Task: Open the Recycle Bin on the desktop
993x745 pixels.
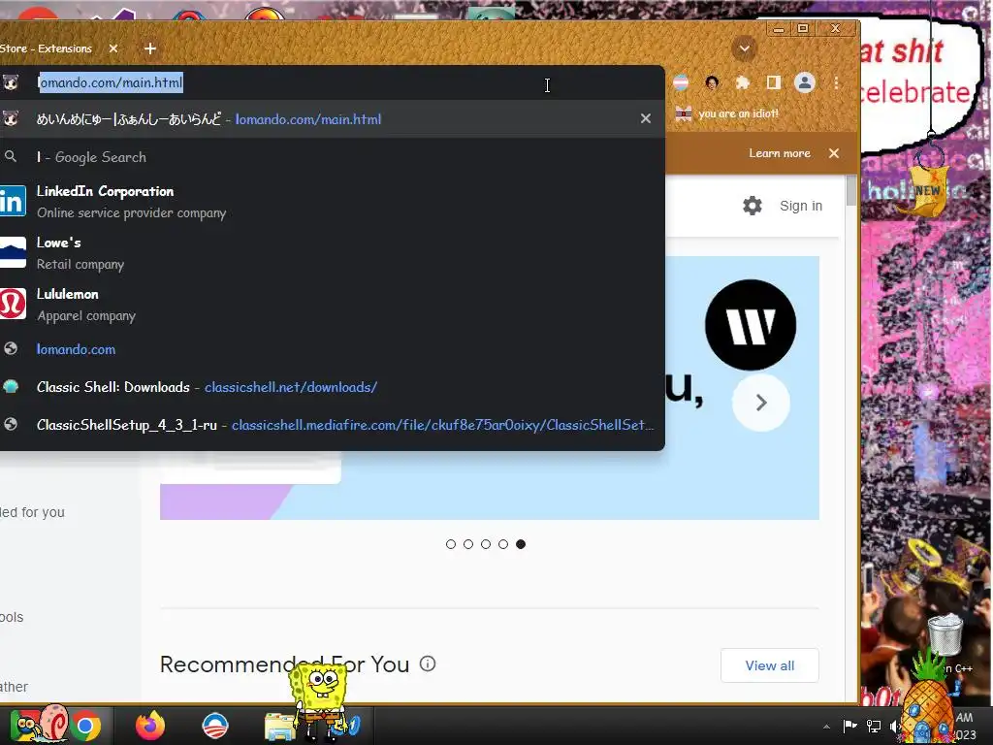Action: pos(945,634)
